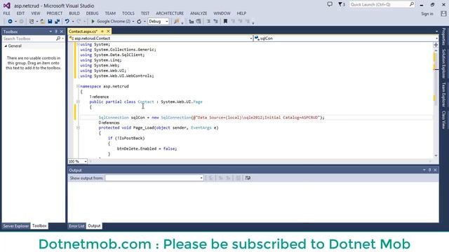Select the Output tab at bottom

click(x=94, y=226)
